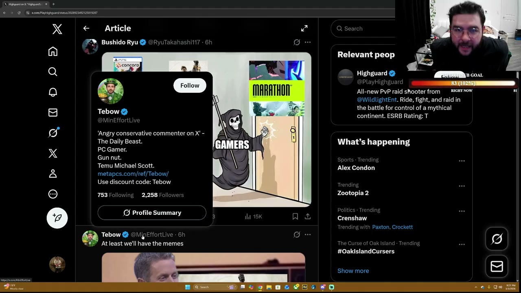Viewport: 521px width, 293px height.
Task: Expand the article to full width
Action: click(304, 28)
